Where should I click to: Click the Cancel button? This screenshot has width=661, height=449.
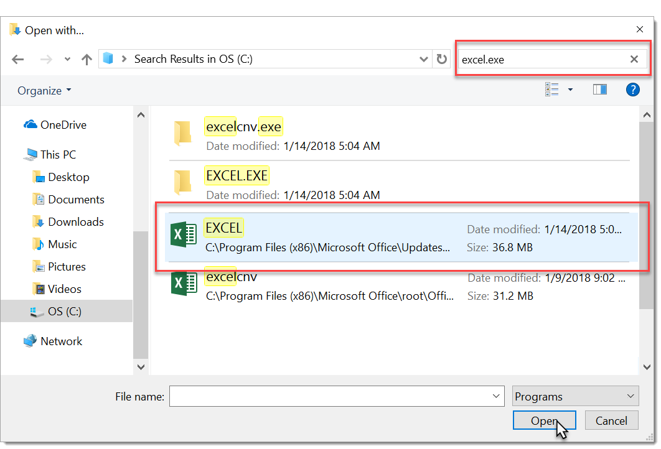coord(611,421)
